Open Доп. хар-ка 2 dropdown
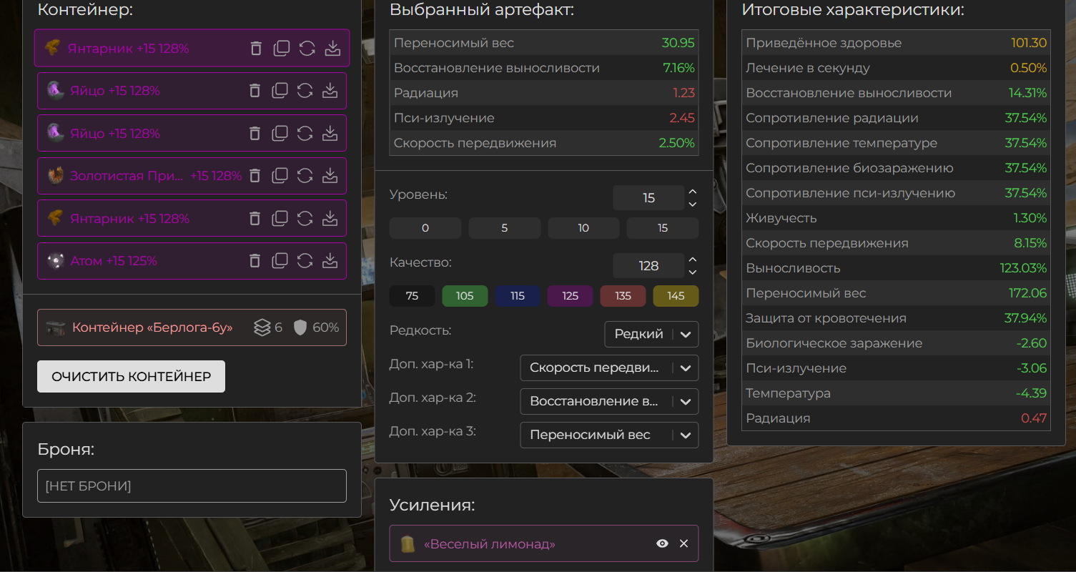This screenshot has width=1076, height=572. [x=609, y=402]
